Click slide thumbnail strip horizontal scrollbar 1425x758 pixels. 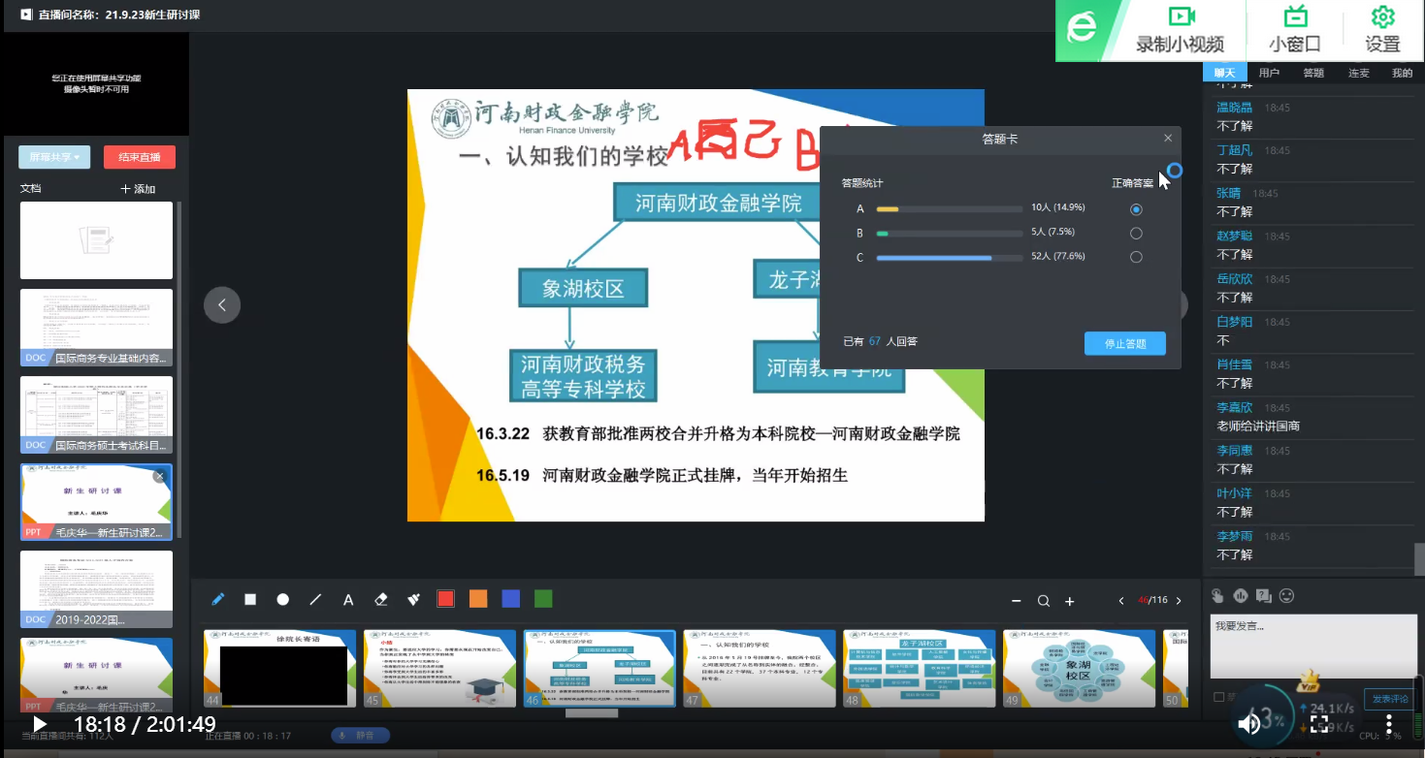[592, 713]
